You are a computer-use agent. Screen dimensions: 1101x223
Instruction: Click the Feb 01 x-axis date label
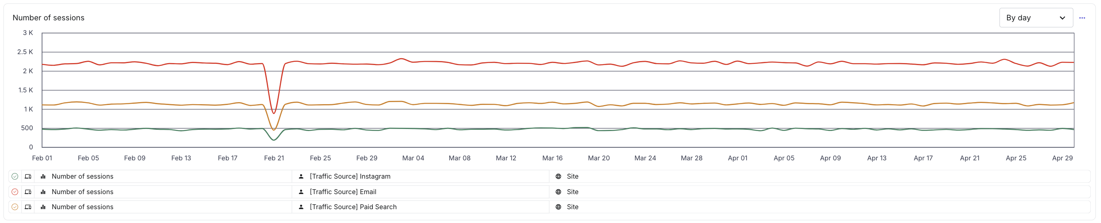(x=42, y=158)
